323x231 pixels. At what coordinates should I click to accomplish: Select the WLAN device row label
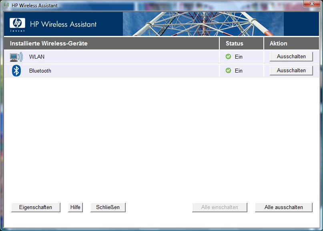pyautogui.click(x=37, y=57)
